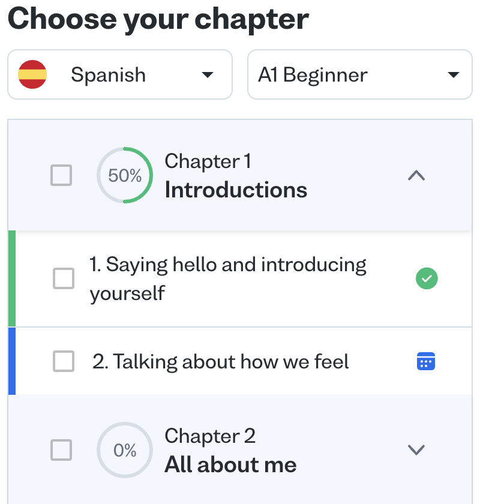The image size is (480, 504).
Task: Click the green completed checkmark icon
Action: coord(427,278)
